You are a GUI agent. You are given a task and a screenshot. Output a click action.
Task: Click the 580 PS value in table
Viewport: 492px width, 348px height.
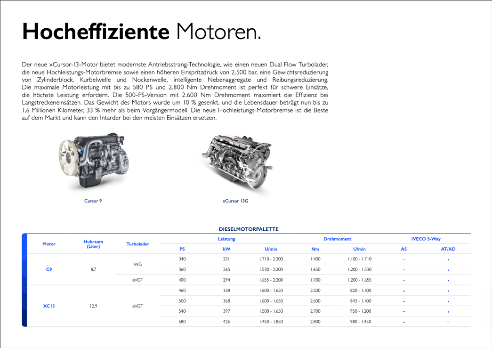[x=182, y=322]
